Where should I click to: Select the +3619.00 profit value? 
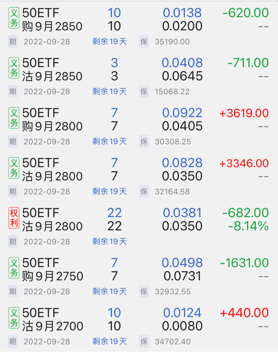click(x=244, y=113)
